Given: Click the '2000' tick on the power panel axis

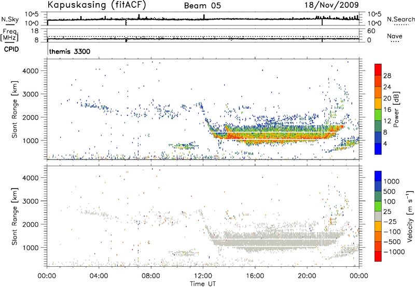Looking at the screenshot, I should coord(30,117).
